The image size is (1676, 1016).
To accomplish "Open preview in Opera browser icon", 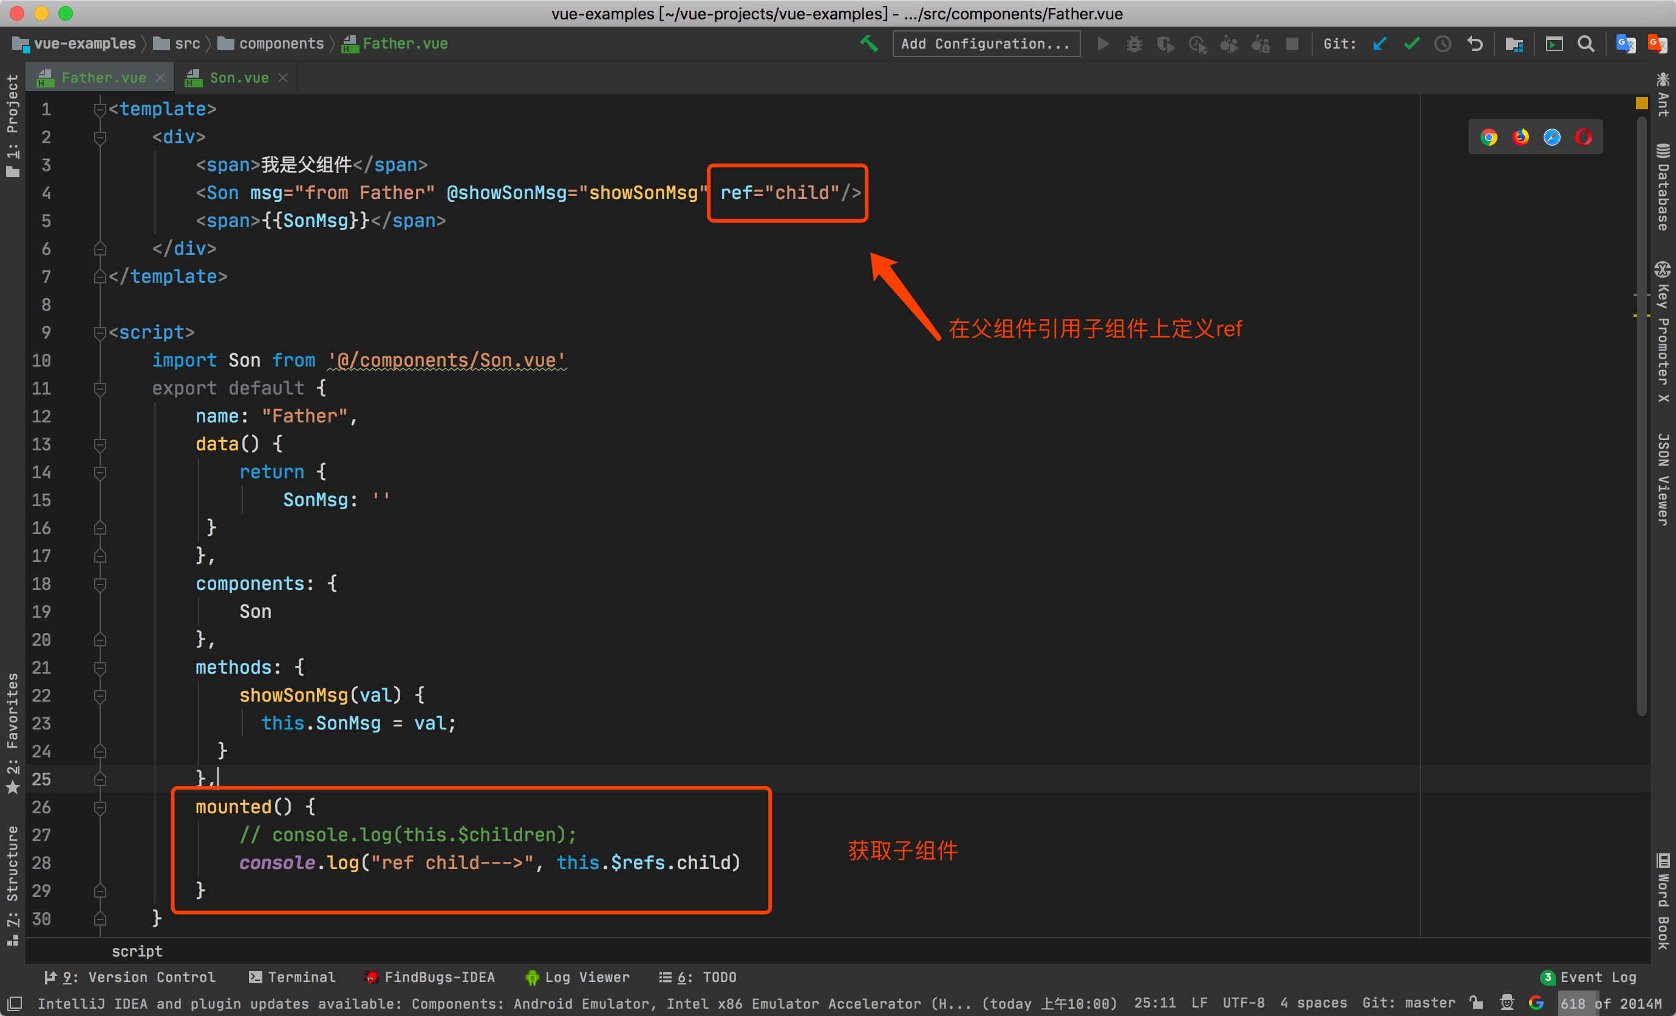I will pyautogui.click(x=1584, y=137).
